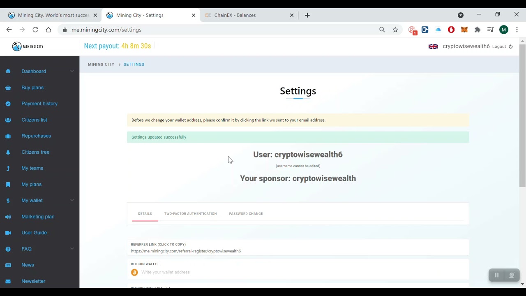
Task: Expand the My wallet submenu chevron
Action: tap(72, 200)
